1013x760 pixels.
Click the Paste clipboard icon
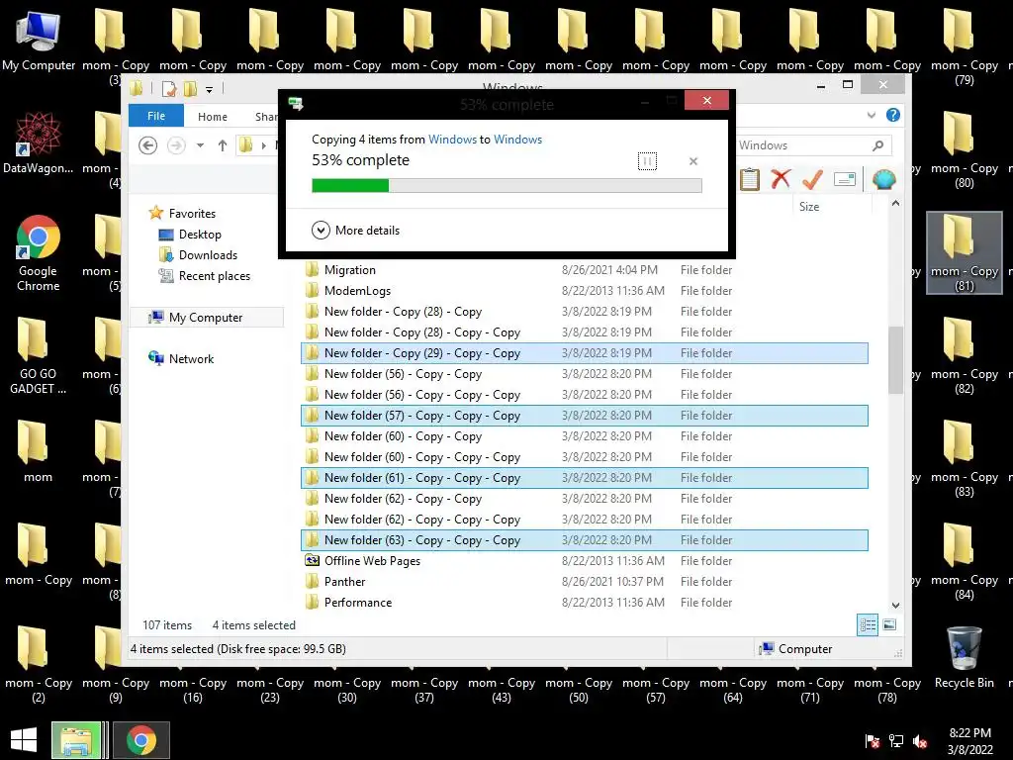click(750, 179)
